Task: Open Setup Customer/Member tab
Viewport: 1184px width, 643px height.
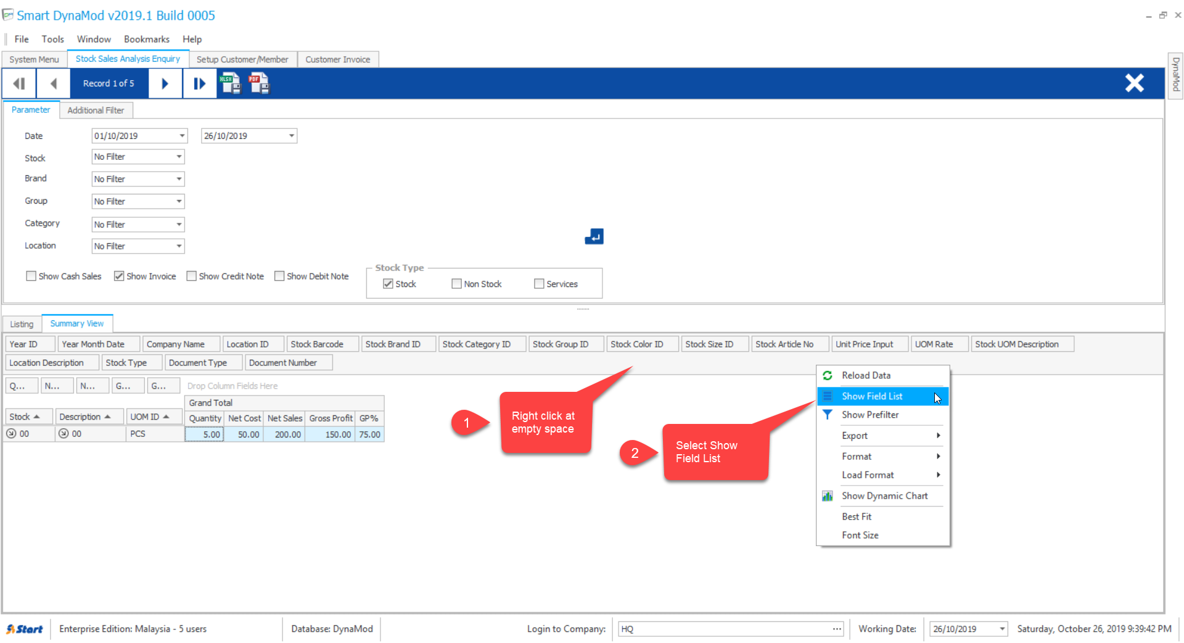Action: [242, 59]
